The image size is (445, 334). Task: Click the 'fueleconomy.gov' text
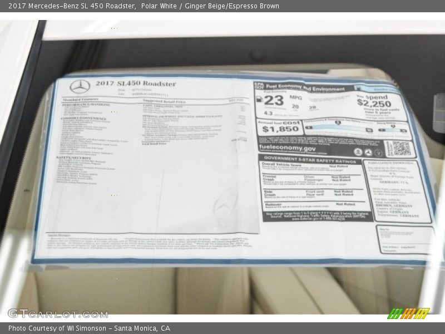click(x=287, y=148)
